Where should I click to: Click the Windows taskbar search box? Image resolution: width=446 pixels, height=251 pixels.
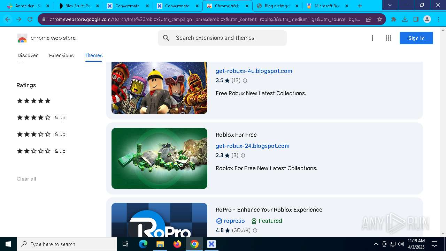click(x=67, y=244)
